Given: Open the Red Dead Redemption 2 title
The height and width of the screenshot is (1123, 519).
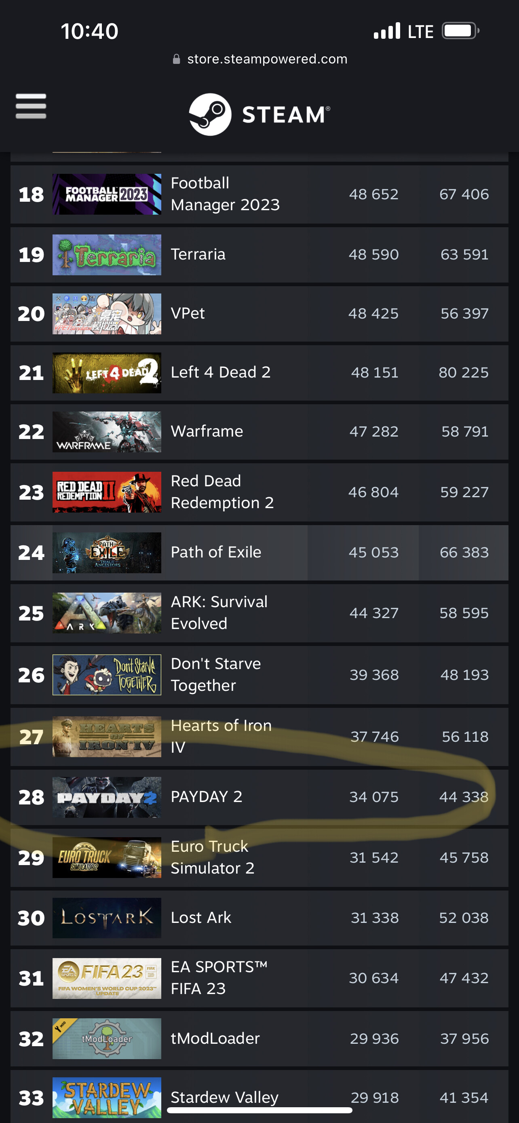Looking at the screenshot, I should (222, 492).
